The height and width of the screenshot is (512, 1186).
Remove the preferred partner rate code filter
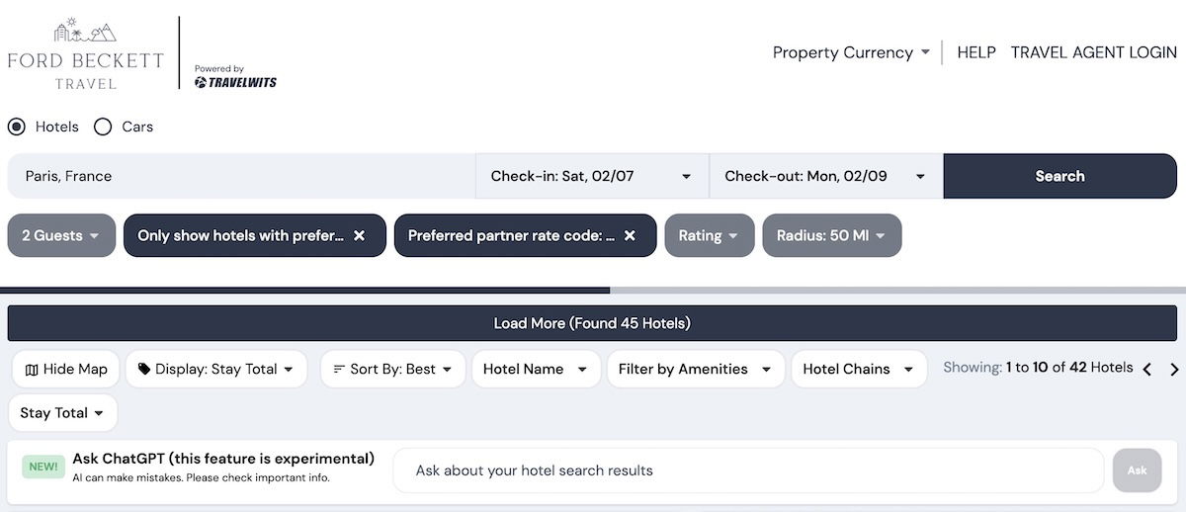(x=630, y=235)
